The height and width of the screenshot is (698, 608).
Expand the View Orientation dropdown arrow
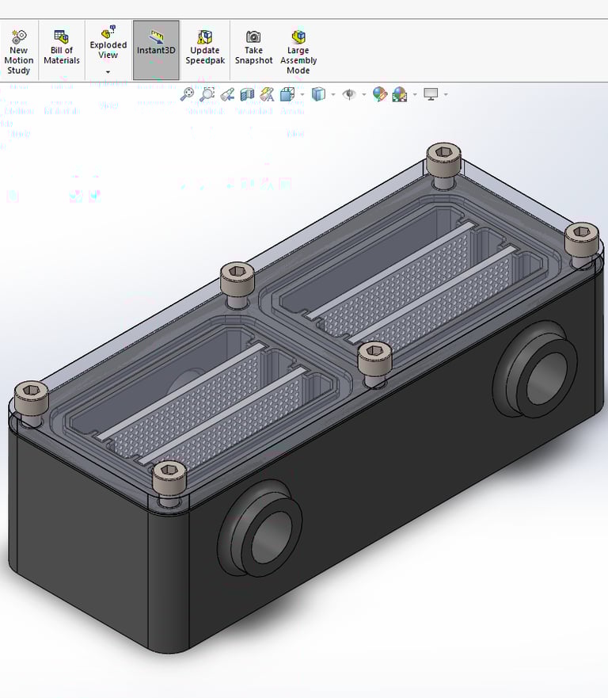tap(302, 94)
